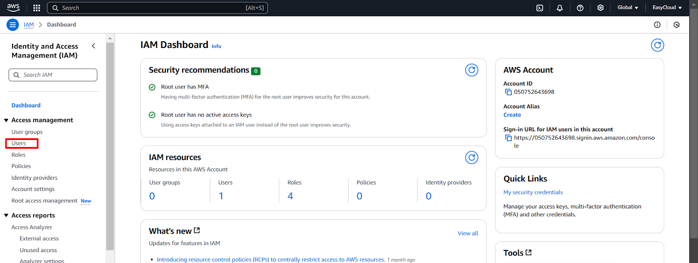
Task: Copy the IAM sign-in URL
Action: pos(508,138)
